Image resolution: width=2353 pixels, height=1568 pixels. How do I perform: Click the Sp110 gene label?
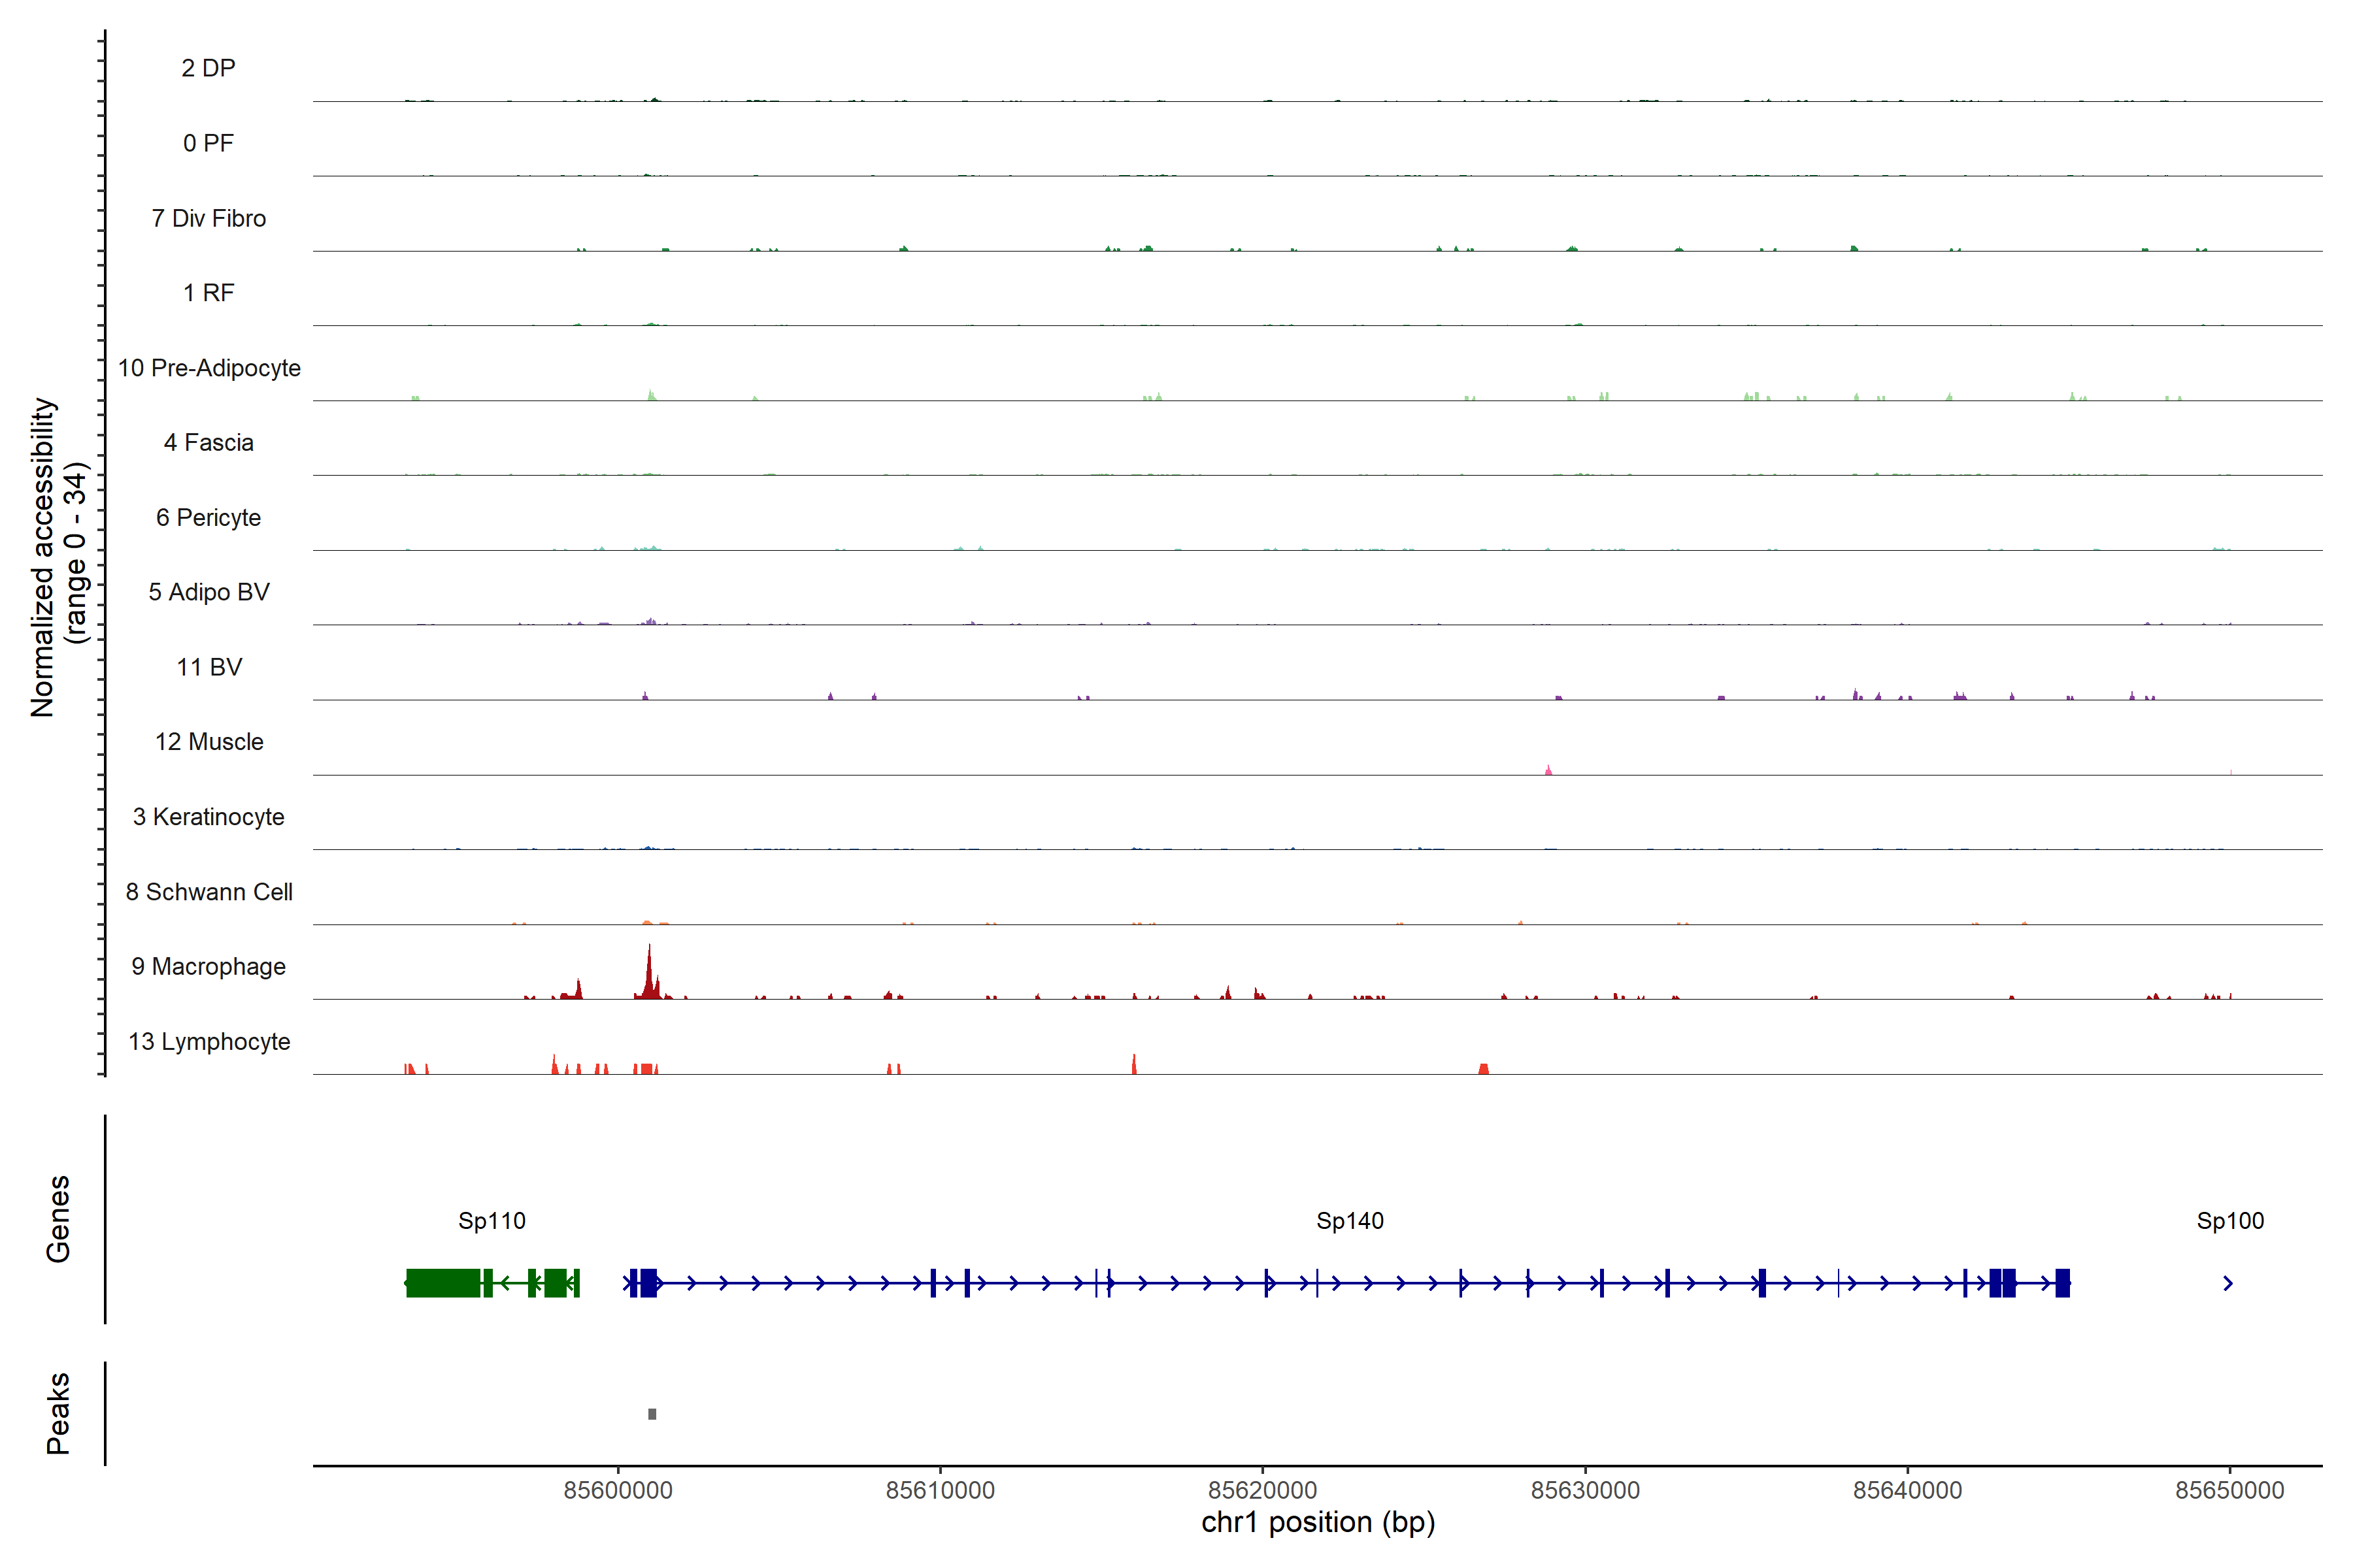[x=492, y=1220]
